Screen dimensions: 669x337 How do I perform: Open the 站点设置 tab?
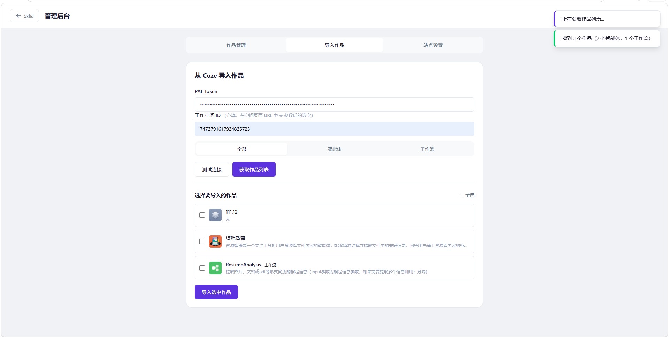pos(433,45)
